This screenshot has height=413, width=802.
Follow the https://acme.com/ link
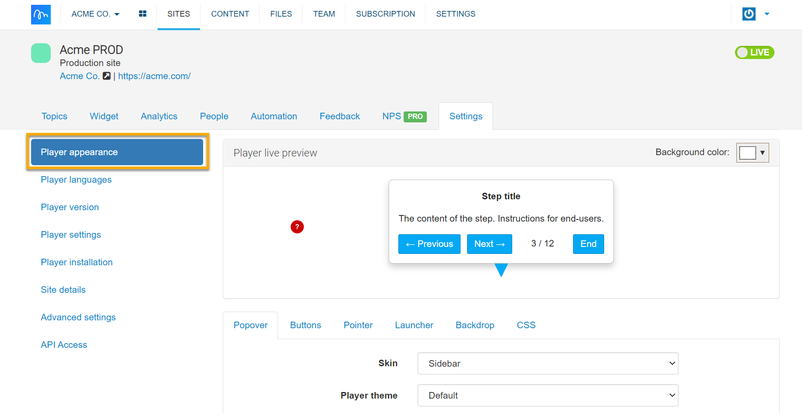(x=154, y=76)
